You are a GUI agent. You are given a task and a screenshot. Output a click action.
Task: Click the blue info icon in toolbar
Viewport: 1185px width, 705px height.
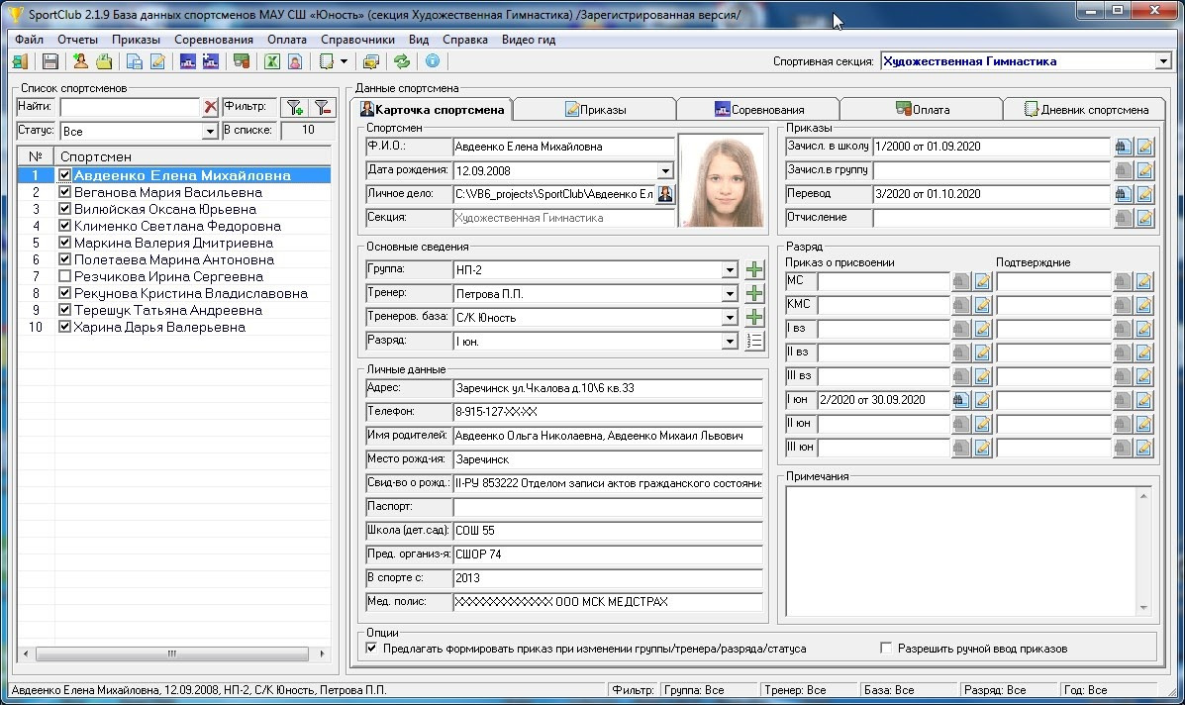click(x=432, y=61)
